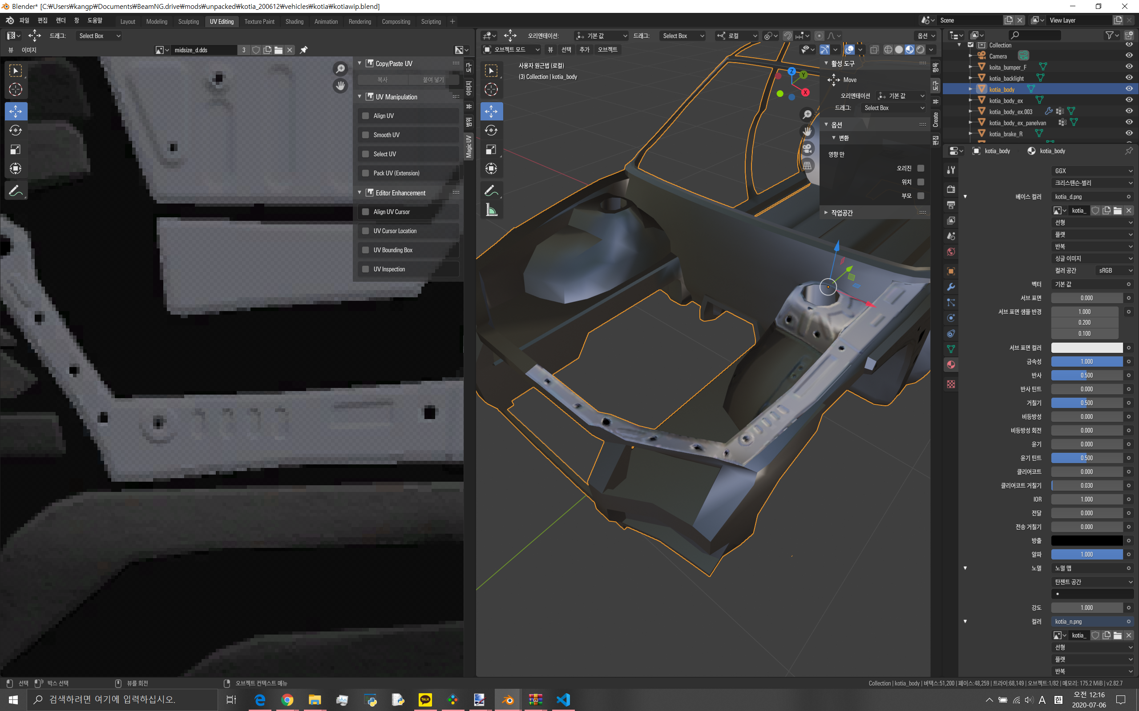
Task: Click the pan hand icon in UV editor
Action: [340, 86]
